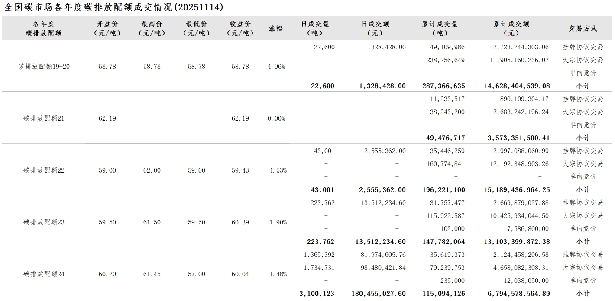Click the 交易方式 column header
This screenshot has width=615, height=301.
pyautogui.click(x=583, y=28)
